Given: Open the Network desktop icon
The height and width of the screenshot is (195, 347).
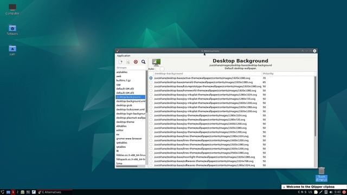Looking at the screenshot, I should pyautogui.click(x=12, y=30).
